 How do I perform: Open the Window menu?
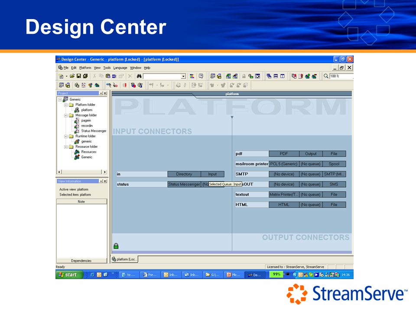tap(136, 68)
